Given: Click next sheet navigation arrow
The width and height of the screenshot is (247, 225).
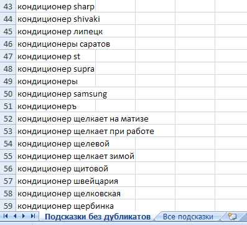Looking at the screenshot, I should coord(24,216).
